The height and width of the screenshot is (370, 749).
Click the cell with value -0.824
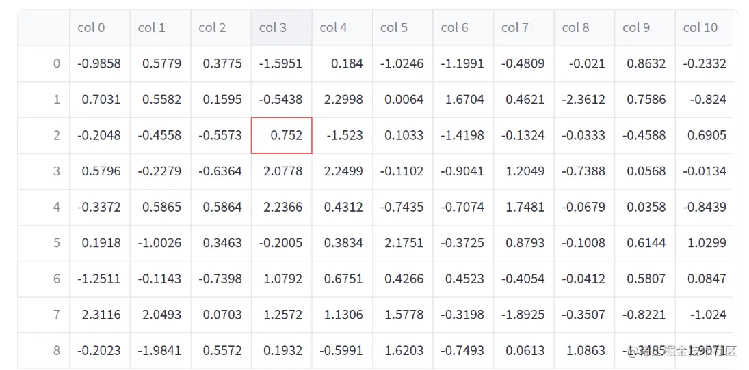click(x=705, y=100)
